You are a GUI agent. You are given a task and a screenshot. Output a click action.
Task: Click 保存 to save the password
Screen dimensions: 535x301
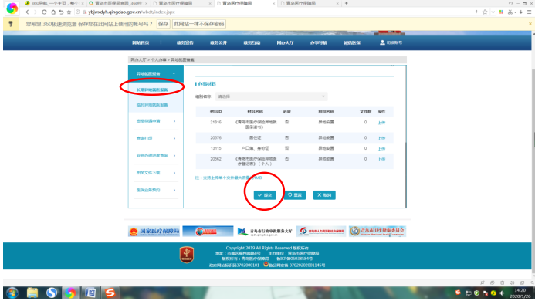coord(163,24)
